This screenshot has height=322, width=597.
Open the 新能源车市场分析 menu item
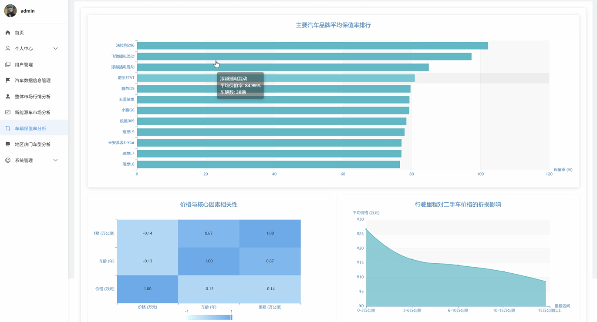click(x=34, y=112)
